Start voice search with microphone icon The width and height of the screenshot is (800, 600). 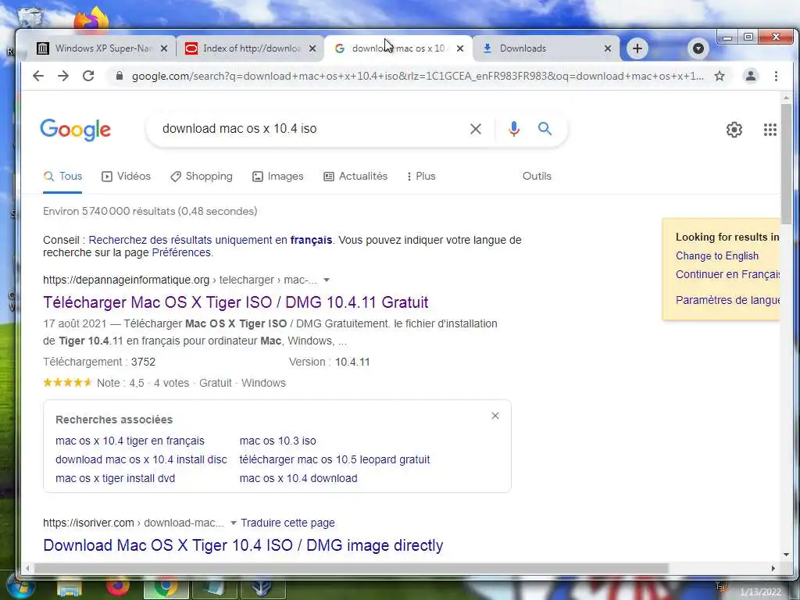514,129
